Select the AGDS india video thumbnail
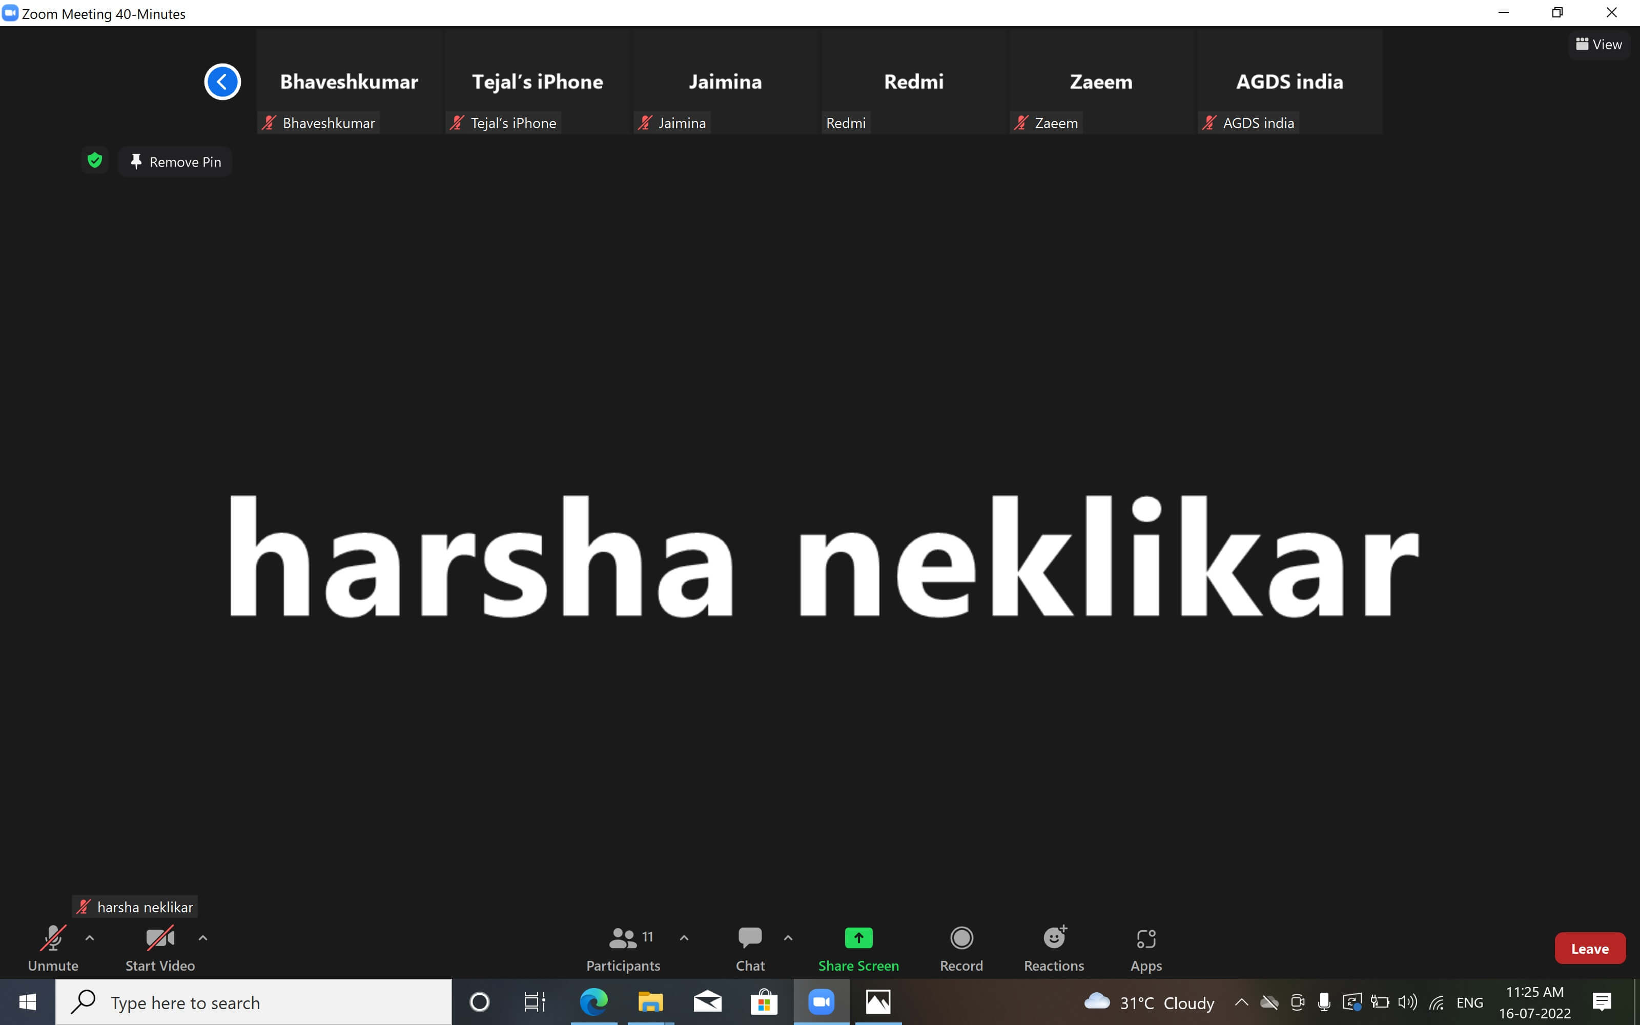This screenshot has width=1640, height=1025. (x=1289, y=81)
